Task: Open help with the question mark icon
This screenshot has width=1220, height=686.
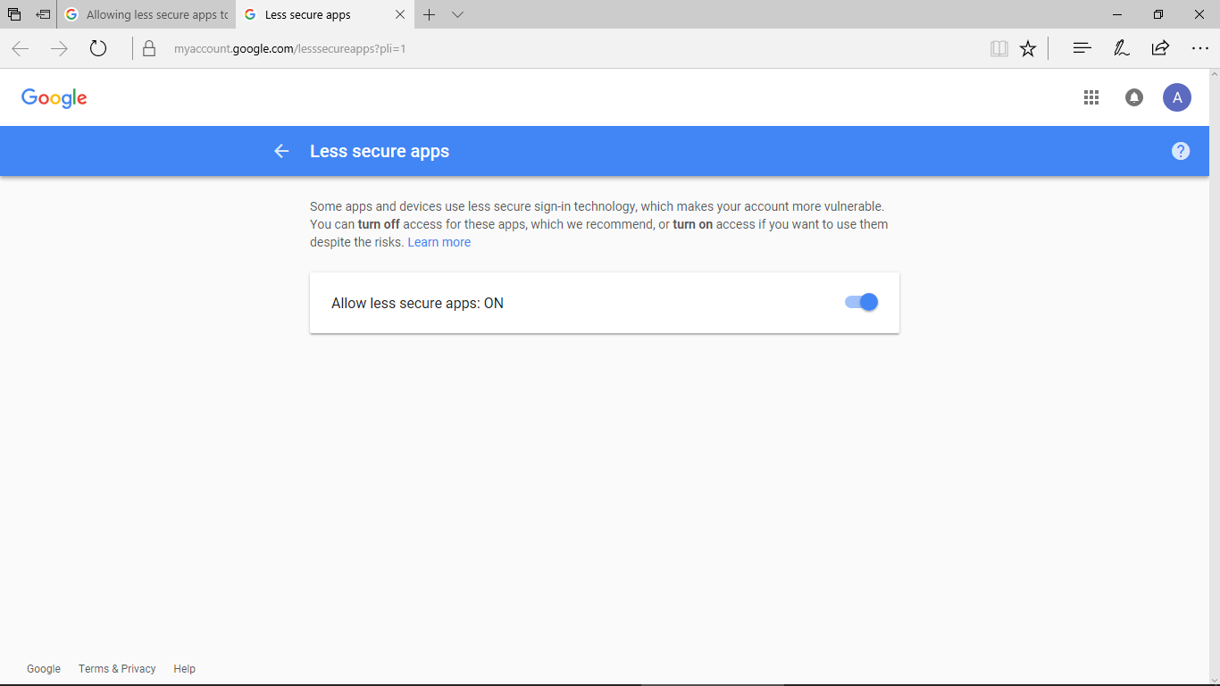Action: [1181, 151]
